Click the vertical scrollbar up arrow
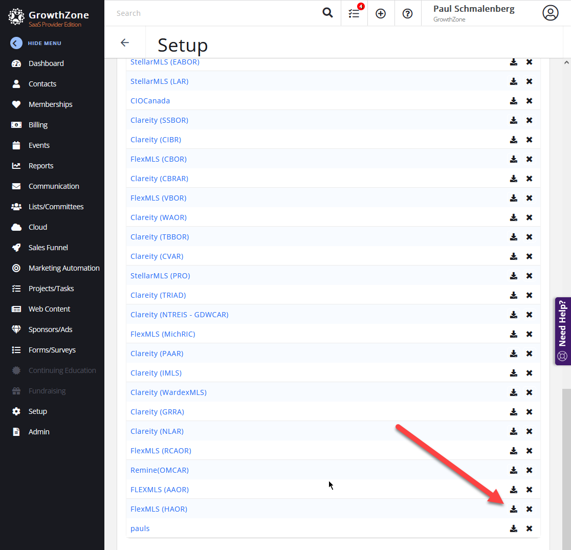This screenshot has height=550, width=571. tap(566, 62)
